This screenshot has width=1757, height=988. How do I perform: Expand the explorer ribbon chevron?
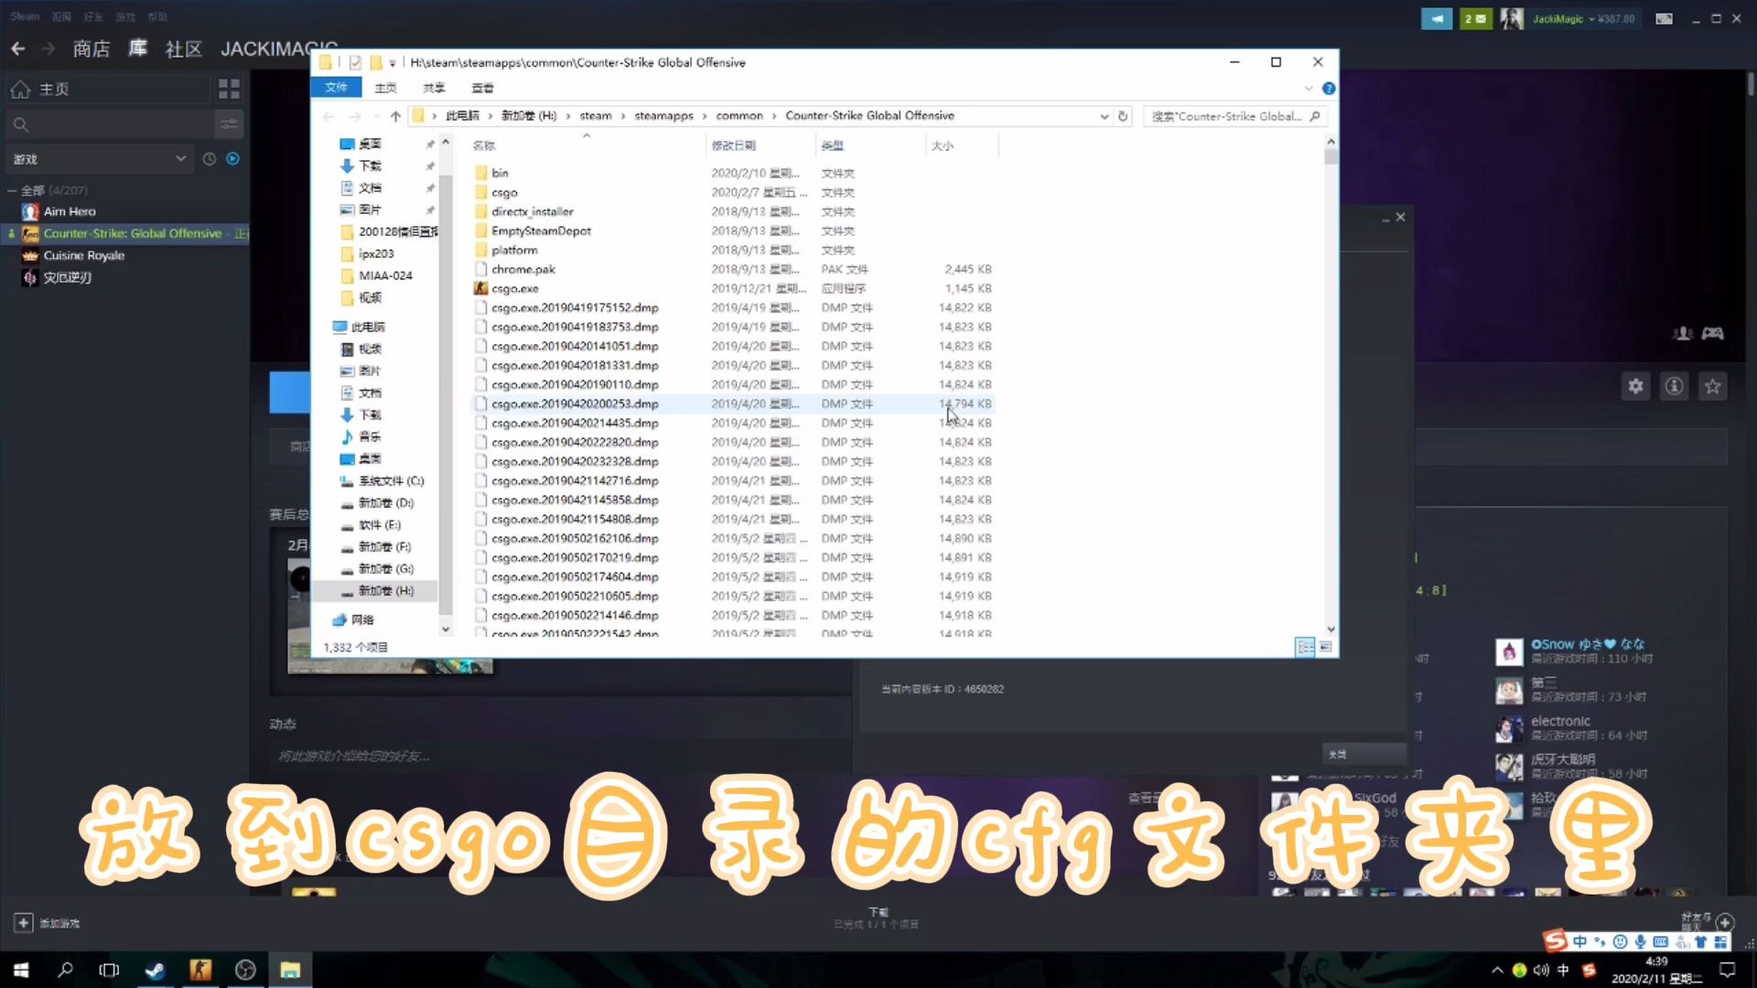click(1308, 88)
